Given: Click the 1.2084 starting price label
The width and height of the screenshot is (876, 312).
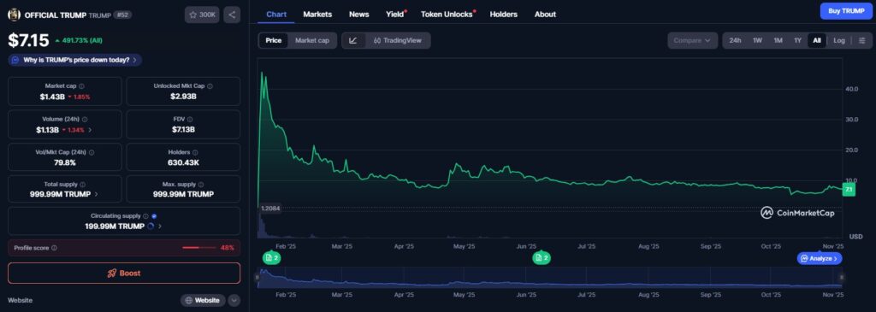Looking at the screenshot, I should [x=270, y=209].
